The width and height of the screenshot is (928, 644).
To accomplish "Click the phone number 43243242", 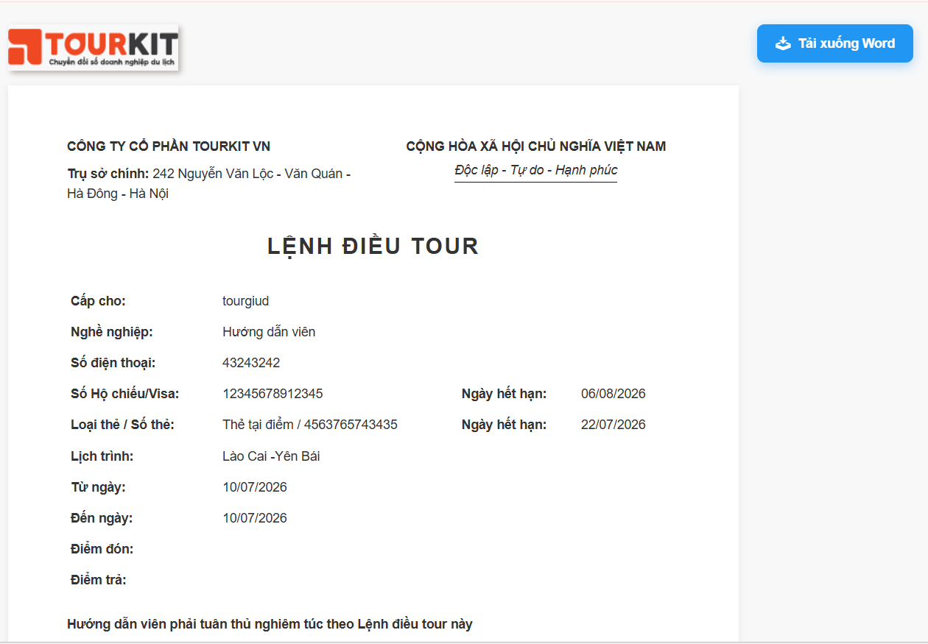I will [251, 363].
